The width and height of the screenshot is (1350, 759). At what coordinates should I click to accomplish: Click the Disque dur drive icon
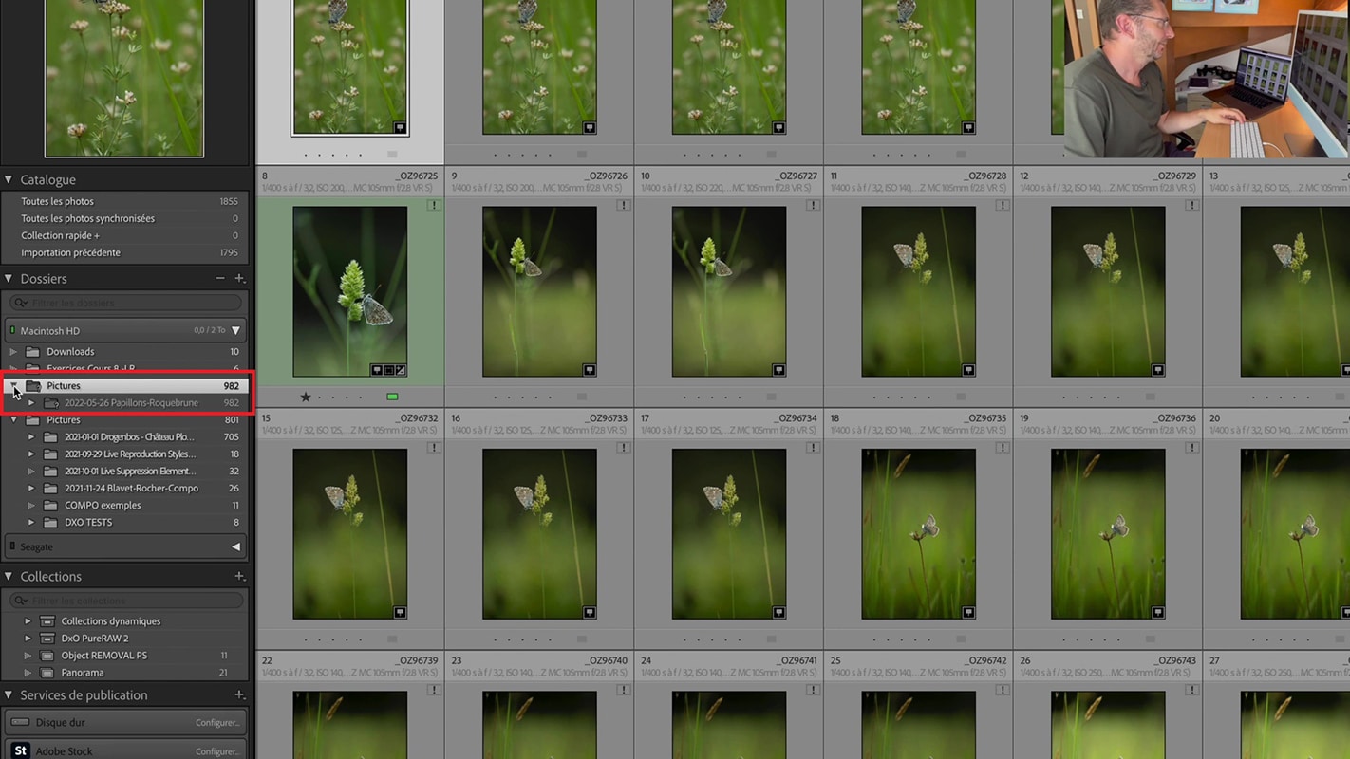point(19,722)
